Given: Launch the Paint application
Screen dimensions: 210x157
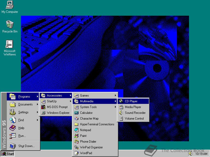Looking at the screenshot, I should point(83,136).
